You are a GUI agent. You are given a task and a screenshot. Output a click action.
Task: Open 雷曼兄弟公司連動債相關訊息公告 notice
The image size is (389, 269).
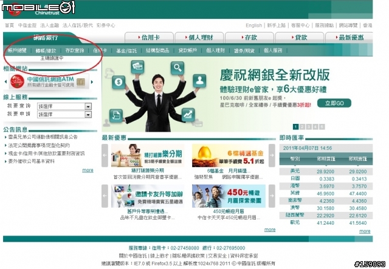tap(43, 137)
